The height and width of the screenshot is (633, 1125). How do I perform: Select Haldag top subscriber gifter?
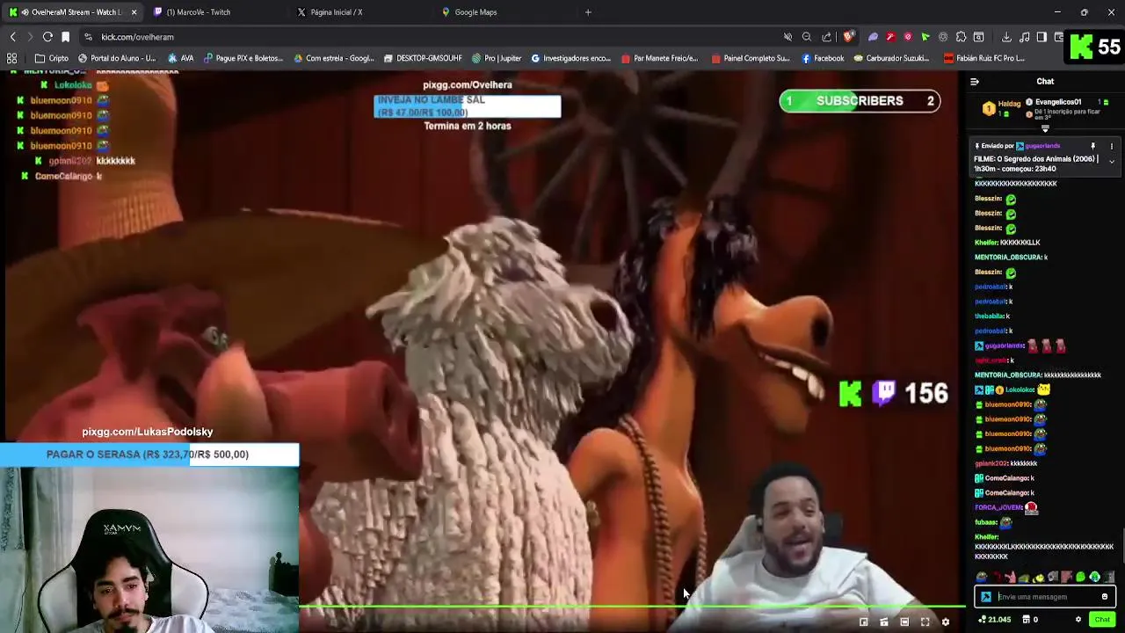(1001, 108)
